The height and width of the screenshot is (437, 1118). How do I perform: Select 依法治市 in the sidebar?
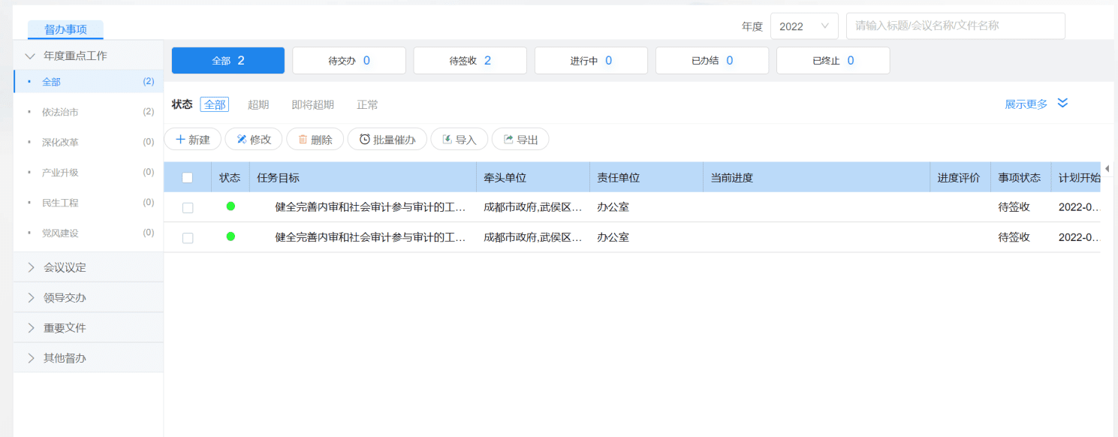click(88, 112)
